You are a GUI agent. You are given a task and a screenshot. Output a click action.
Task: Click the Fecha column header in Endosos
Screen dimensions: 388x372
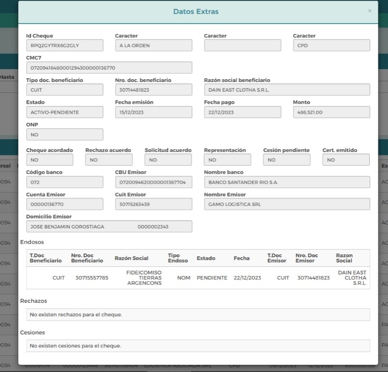click(242, 258)
